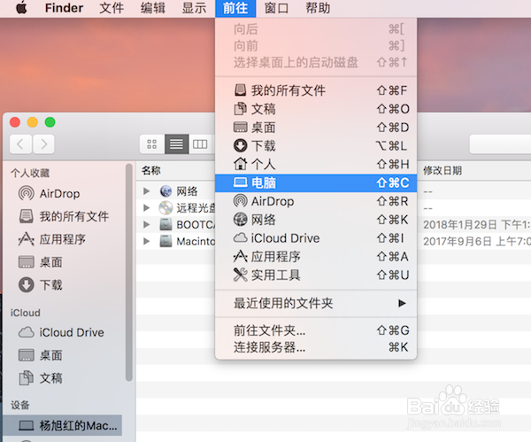Screen dimensions: 531x442
Task: Open the 文件 menu
Action: pos(112,8)
